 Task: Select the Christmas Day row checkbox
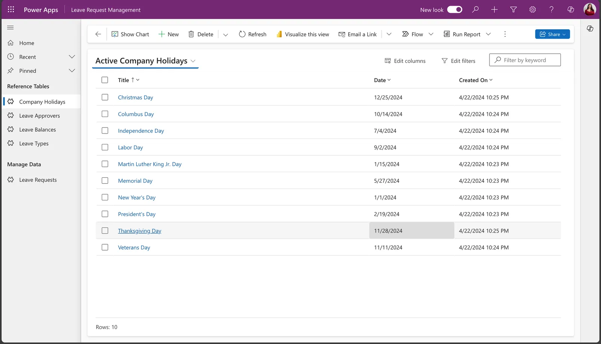point(105,97)
